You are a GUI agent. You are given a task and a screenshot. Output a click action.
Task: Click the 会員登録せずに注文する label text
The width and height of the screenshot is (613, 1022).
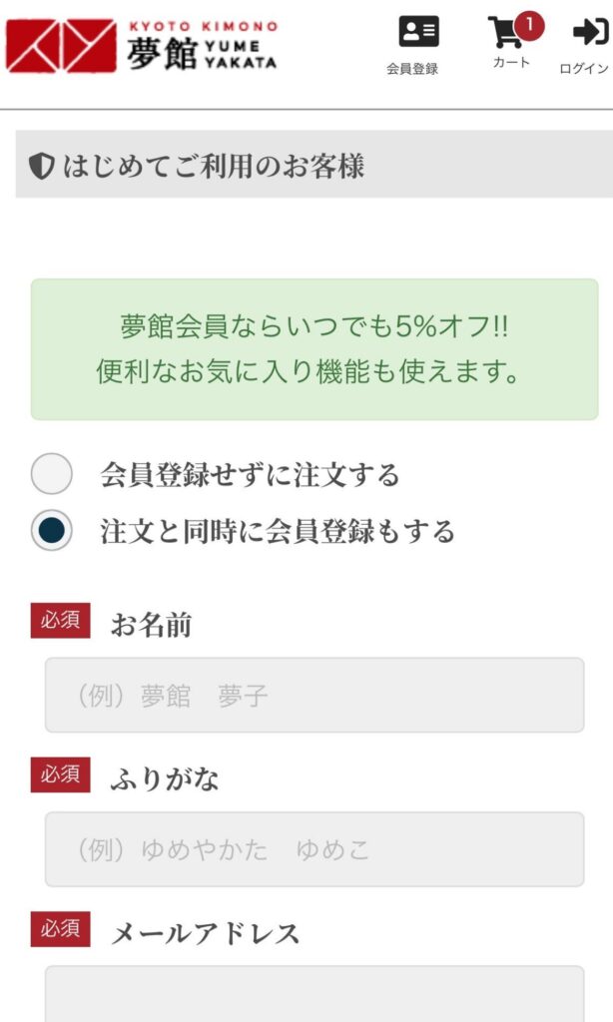click(x=250, y=475)
